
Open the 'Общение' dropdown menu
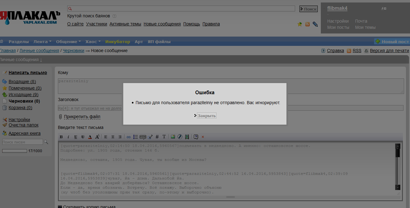click(x=68, y=42)
